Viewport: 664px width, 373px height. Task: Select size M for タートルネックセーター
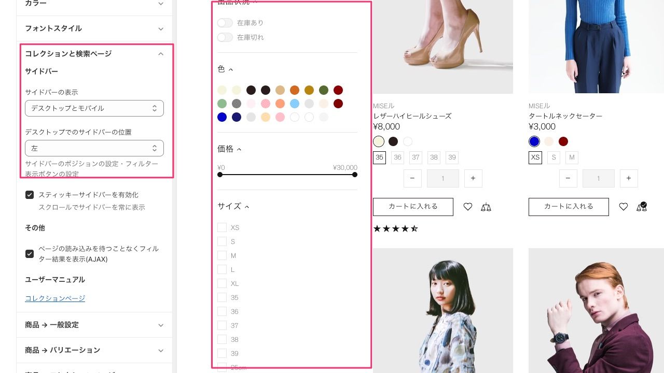coord(572,157)
